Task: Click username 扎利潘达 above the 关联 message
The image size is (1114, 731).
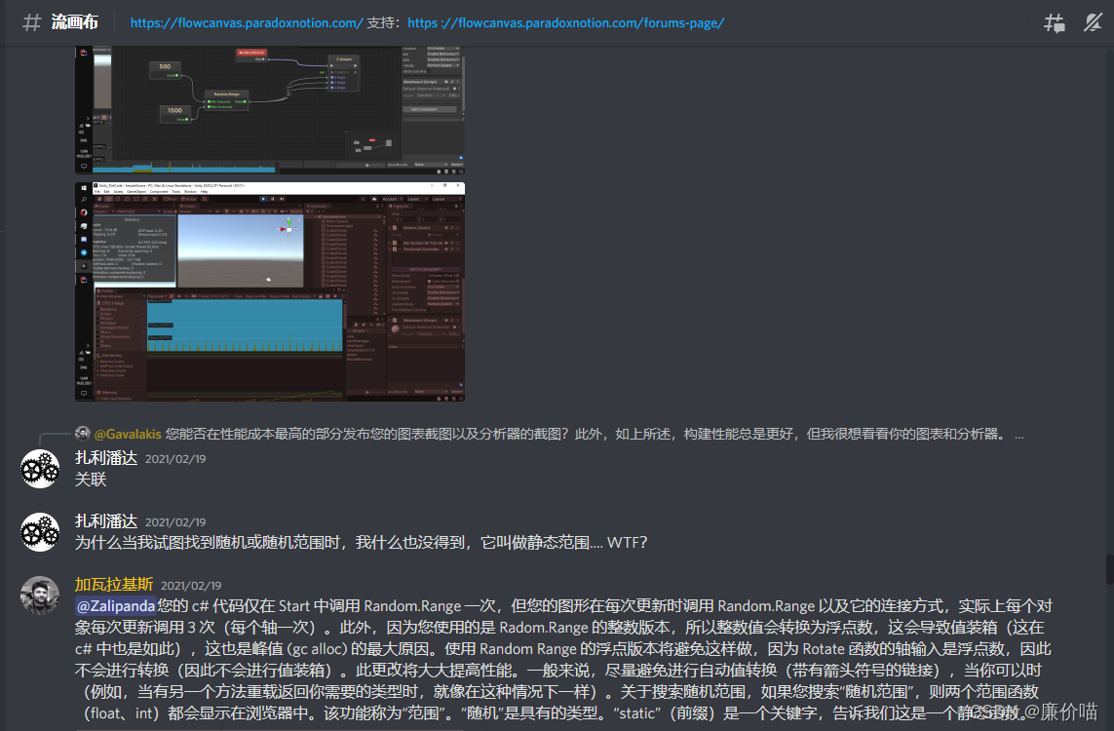Action: 106,458
